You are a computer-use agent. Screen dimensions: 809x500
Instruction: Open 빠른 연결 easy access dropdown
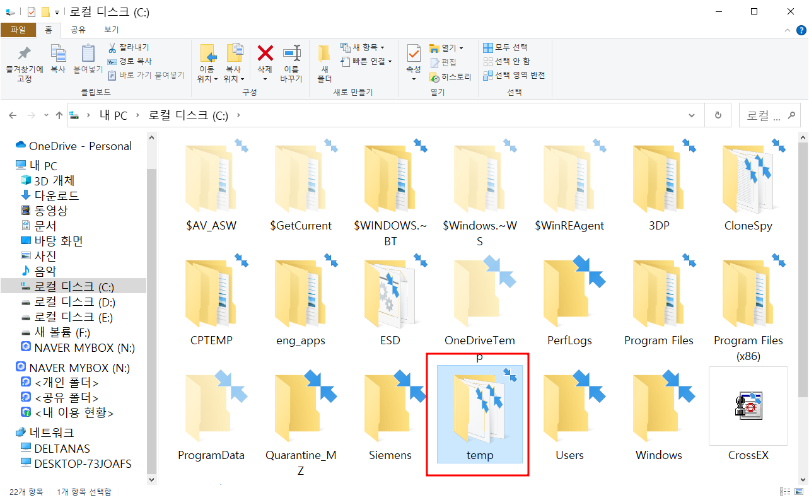(366, 61)
